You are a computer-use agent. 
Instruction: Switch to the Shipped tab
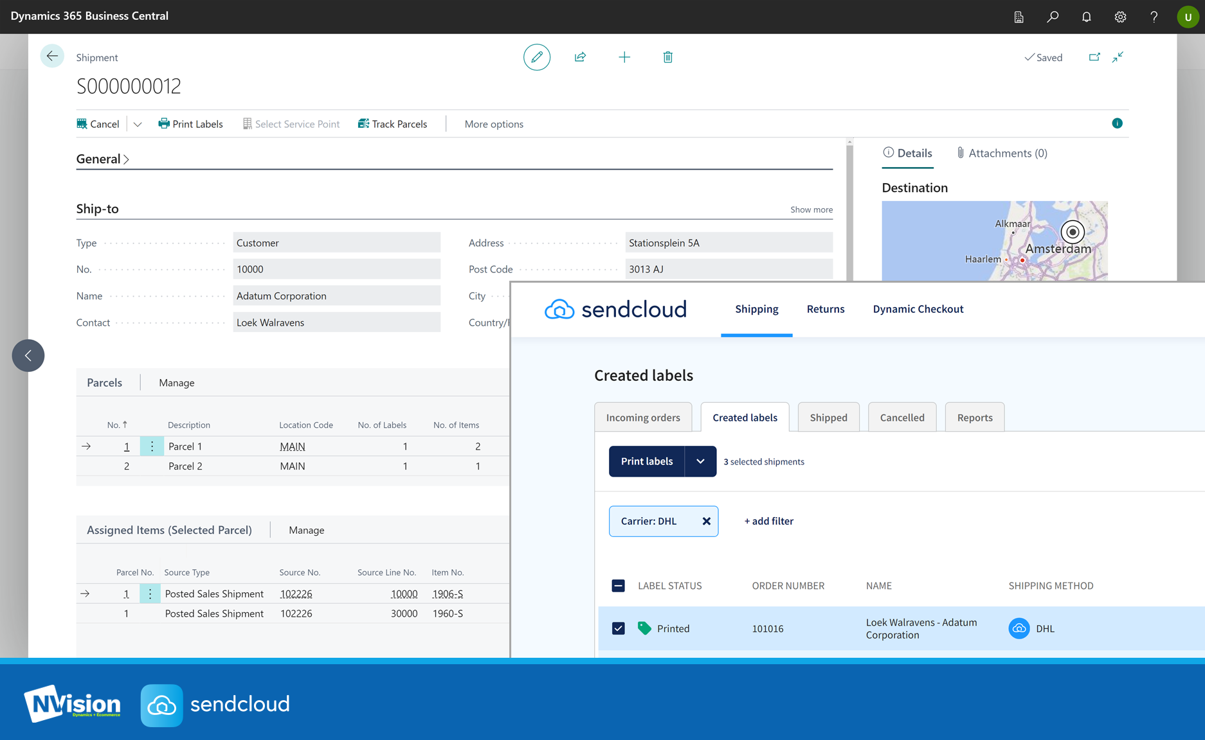click(828, 418)
